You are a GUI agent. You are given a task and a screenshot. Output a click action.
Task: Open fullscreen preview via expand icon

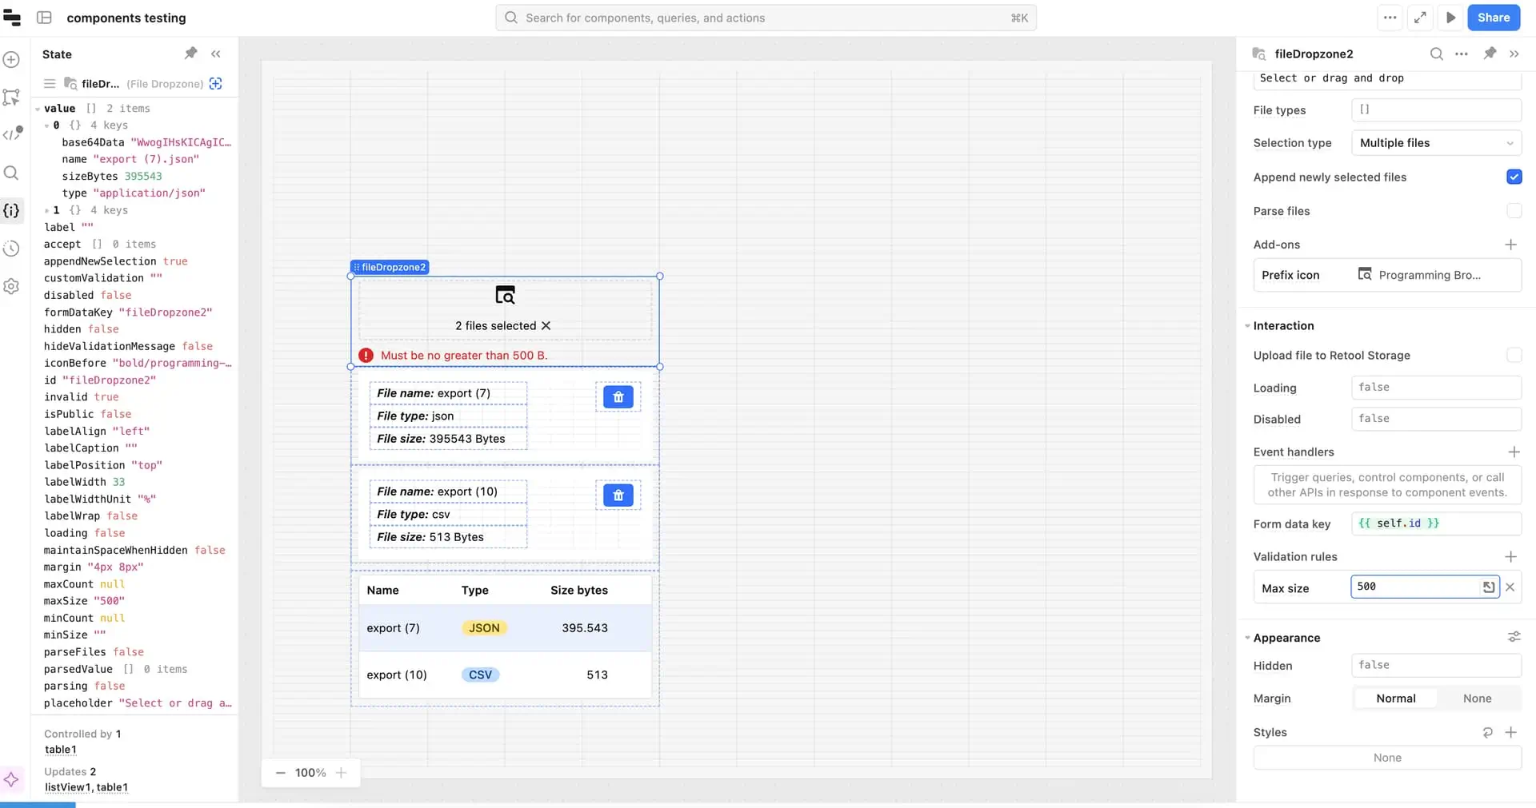coord(1421,17)
